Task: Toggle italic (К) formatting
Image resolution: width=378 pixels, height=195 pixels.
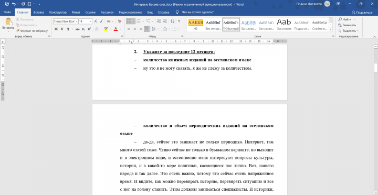Action: (x=62, y=29)
